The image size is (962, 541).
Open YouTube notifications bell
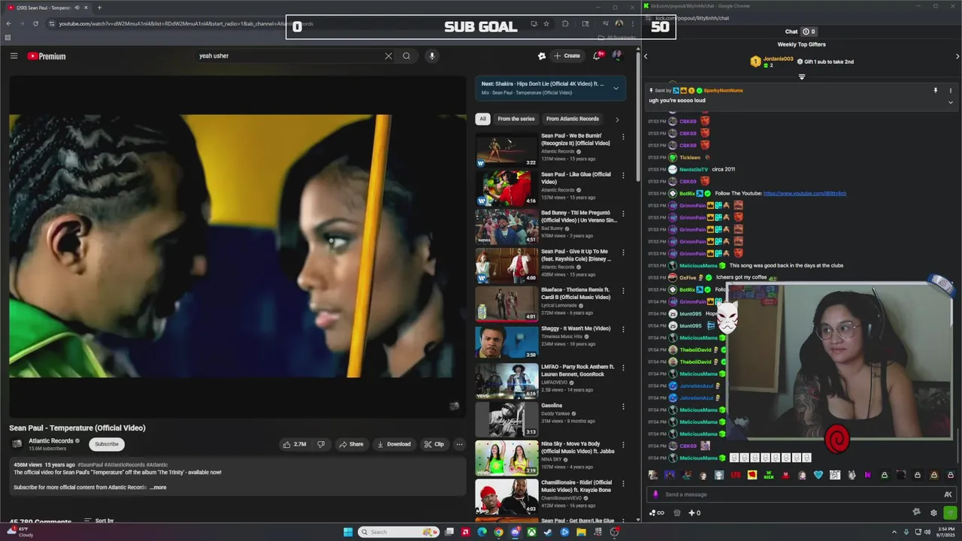597,56
